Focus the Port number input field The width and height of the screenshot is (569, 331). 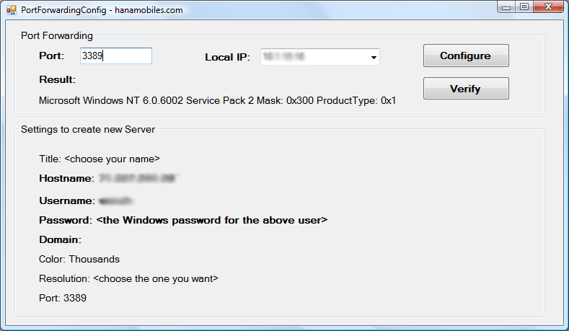pyautogui.click(x=116, y=56)
